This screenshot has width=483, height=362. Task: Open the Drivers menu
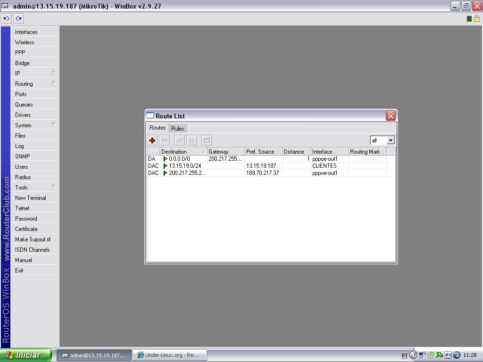(x=34, y=115)
